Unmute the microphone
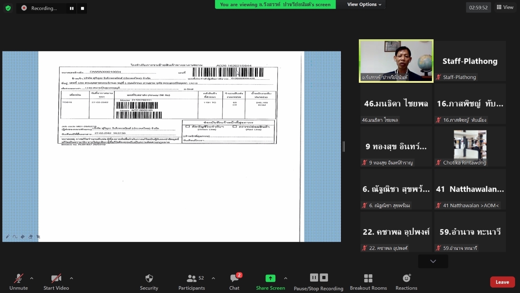 18,282
